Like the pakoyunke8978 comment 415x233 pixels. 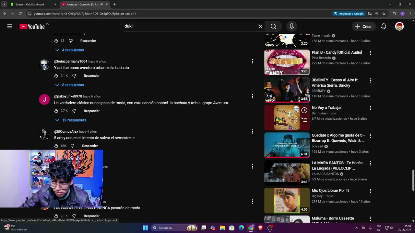click(56, 111)
